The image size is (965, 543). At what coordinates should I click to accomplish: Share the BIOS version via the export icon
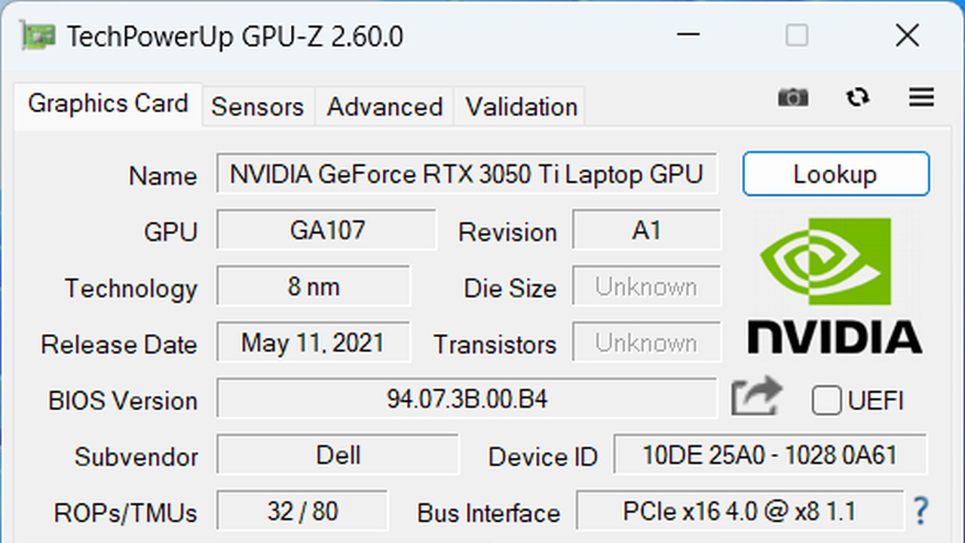756,395
